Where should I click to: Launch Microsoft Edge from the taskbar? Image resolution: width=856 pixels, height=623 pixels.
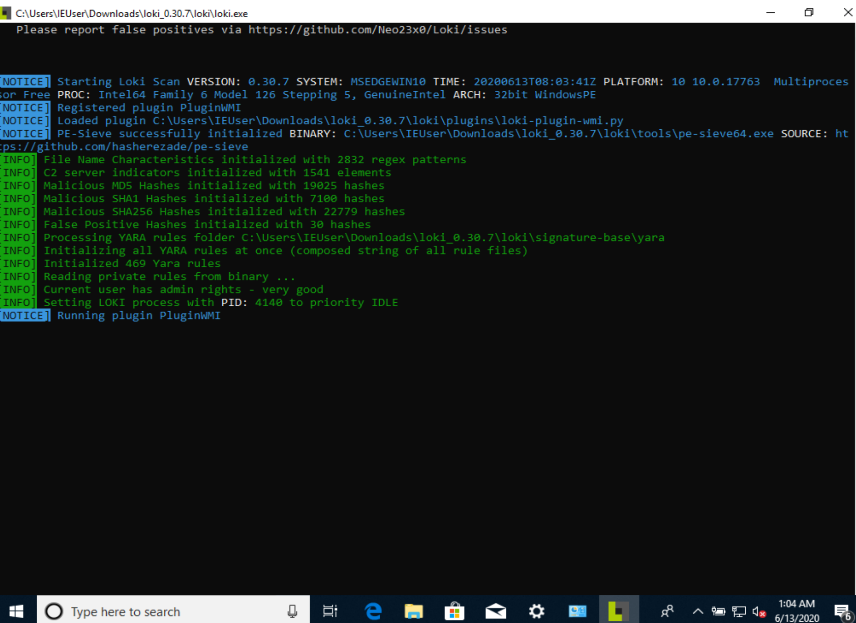tap(373, 611)
